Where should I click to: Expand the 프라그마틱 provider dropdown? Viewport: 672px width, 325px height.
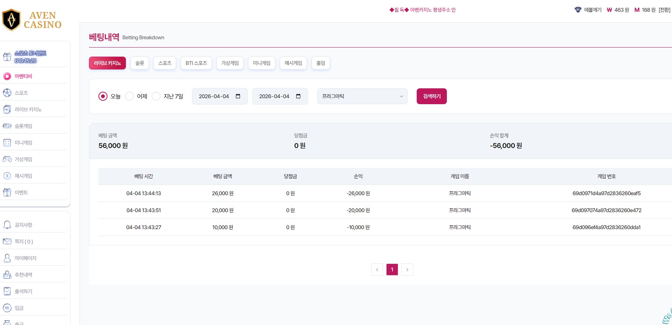click(362, 96)
